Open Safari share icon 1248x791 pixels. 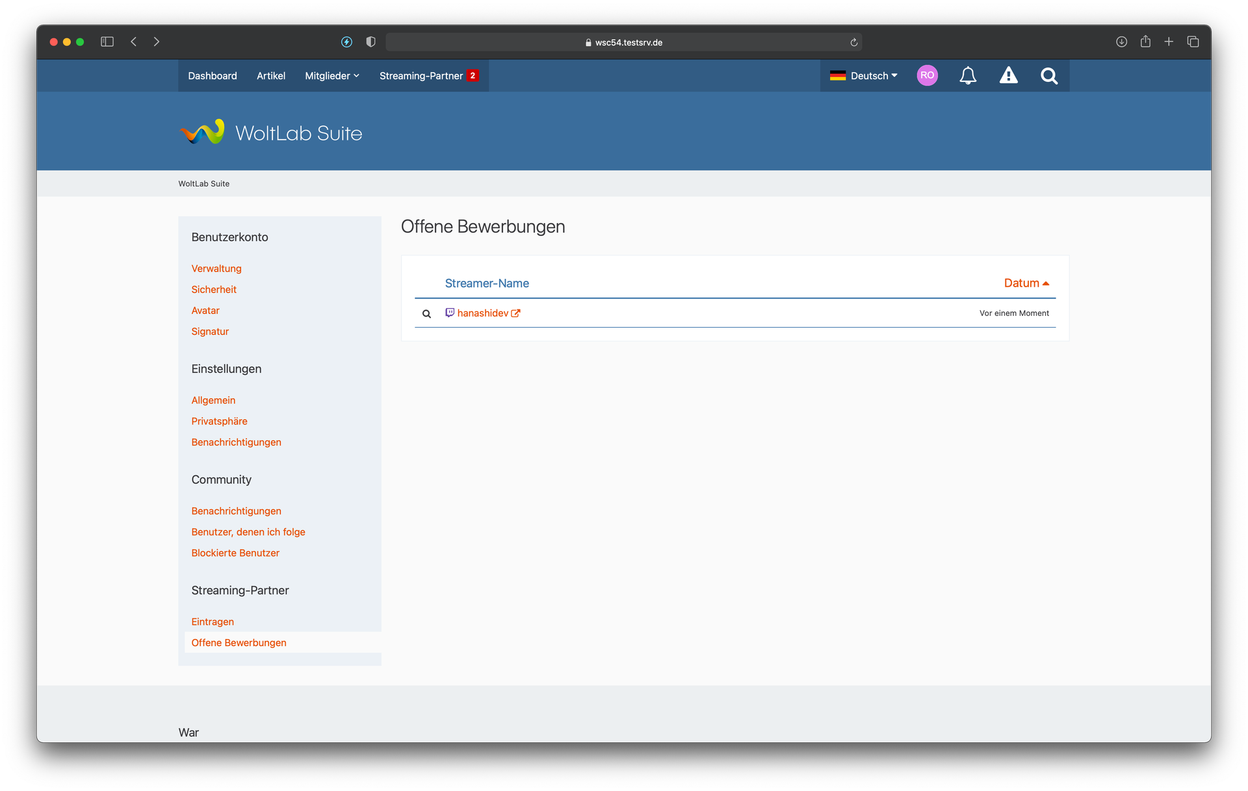[x=1145, y=42]
